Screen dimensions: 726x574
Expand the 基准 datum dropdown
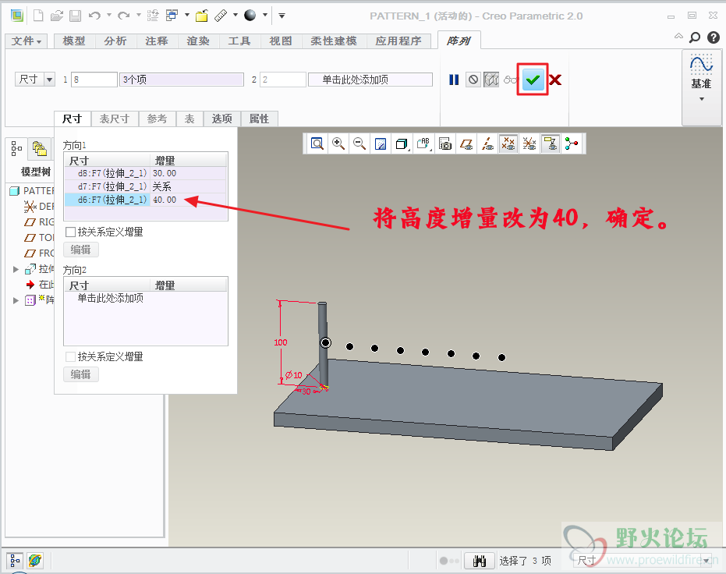pos(701,99)
